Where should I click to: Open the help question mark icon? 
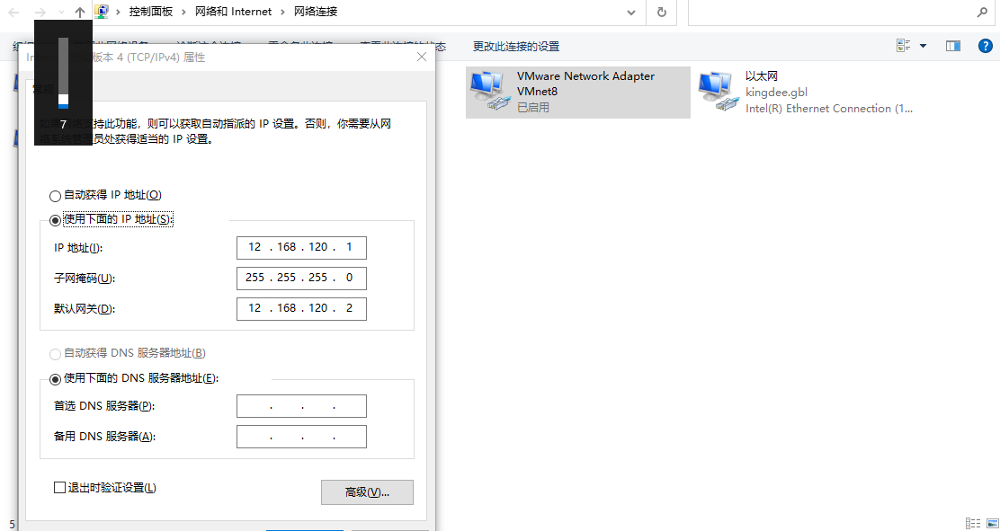(x=985, y=46)
